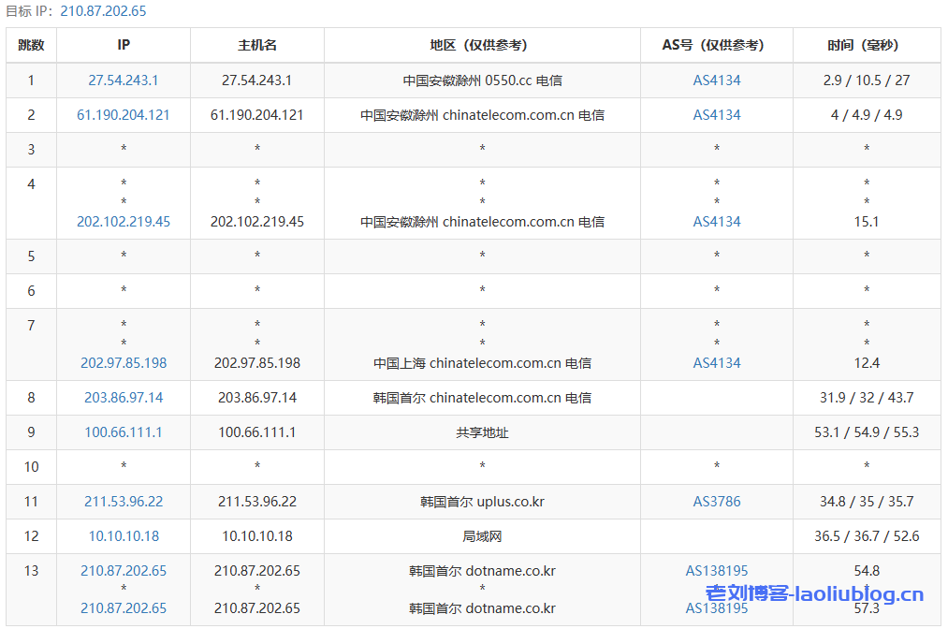Screen dimensions: 948x629
Task: Click the IP column header
Action: pos(123,45)
